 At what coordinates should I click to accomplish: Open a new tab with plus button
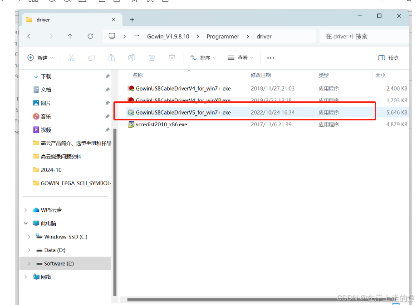tap(132, 19)
